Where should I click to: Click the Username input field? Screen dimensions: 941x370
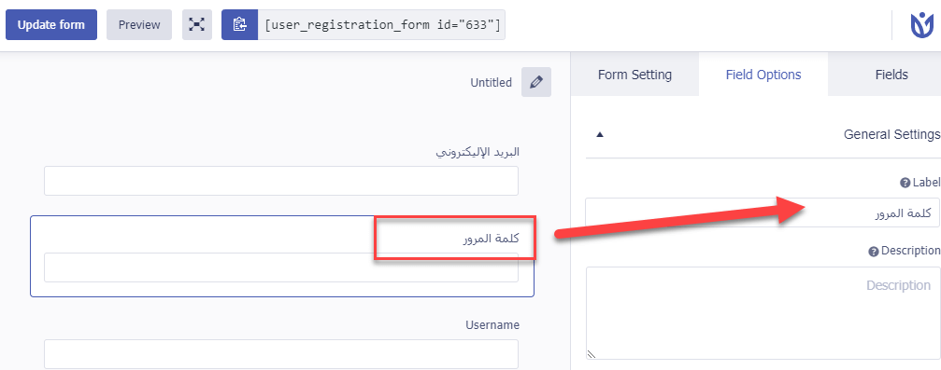click(281, 354)
